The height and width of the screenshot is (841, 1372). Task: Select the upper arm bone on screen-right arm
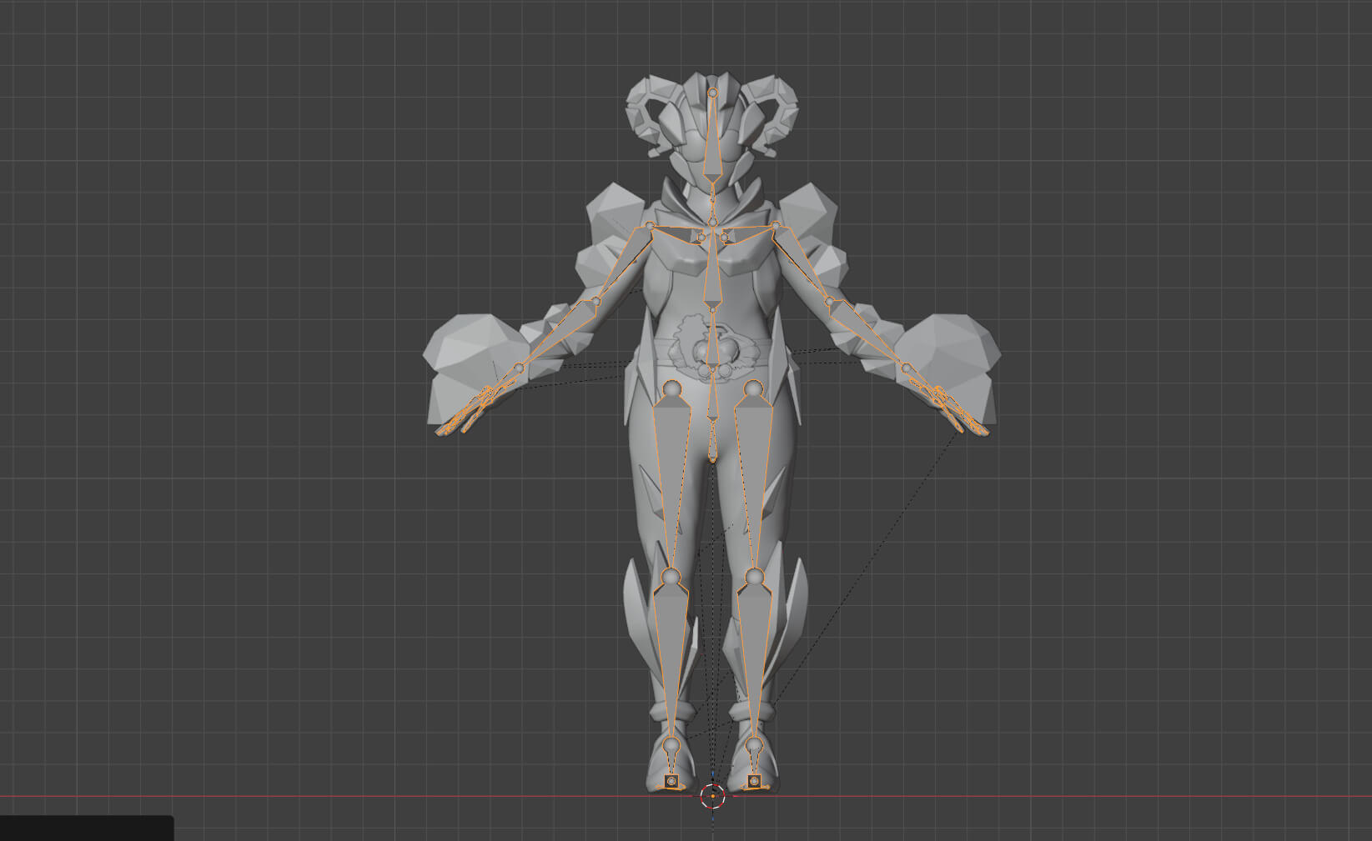(802, 263)
